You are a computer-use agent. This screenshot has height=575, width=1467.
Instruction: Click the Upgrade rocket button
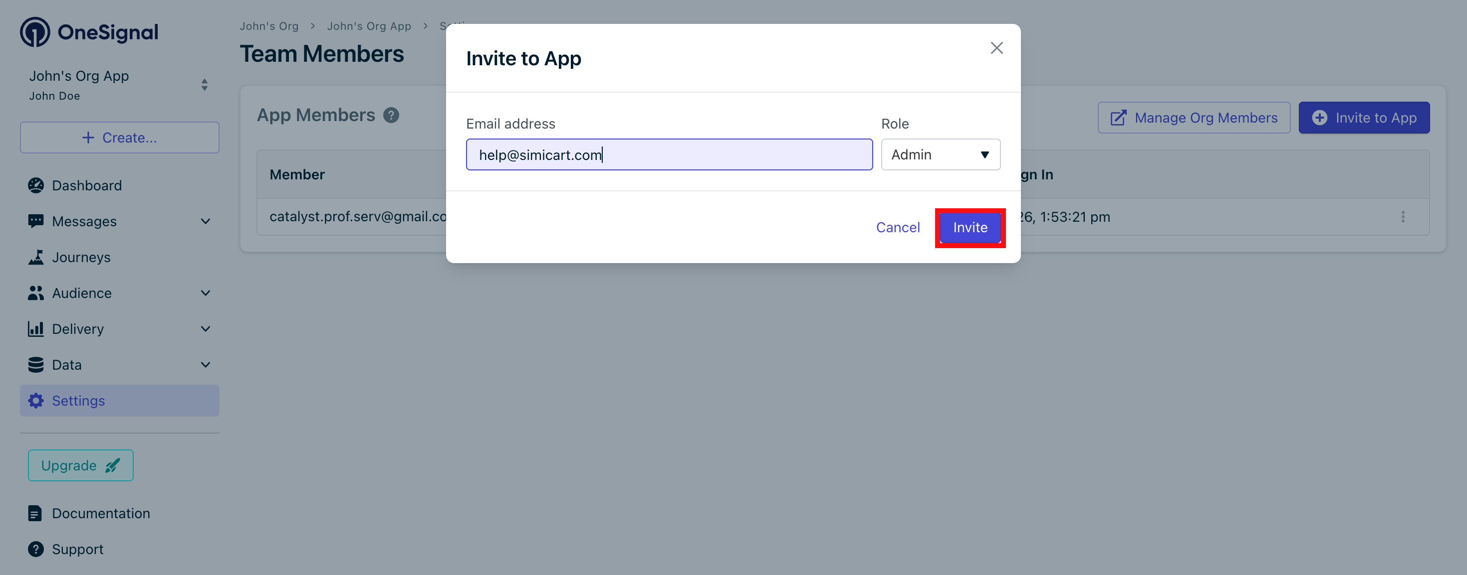point(81,465)
